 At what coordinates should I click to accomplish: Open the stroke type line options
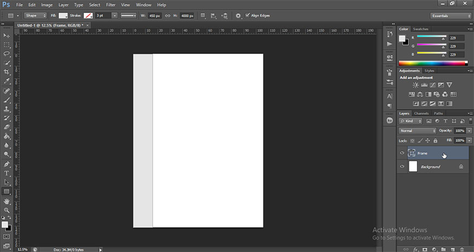[128, 16]
